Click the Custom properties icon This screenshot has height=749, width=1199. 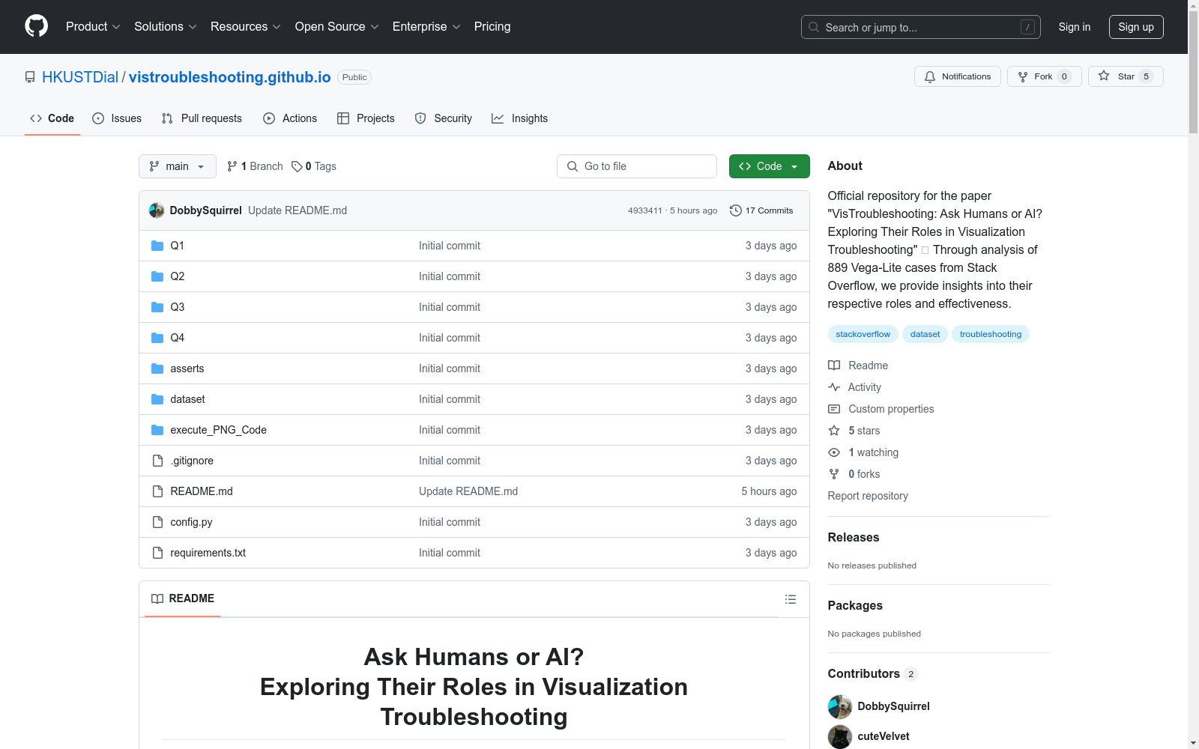click(834, 409)
